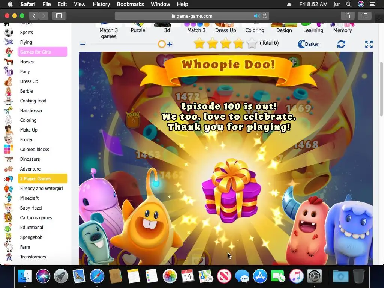Go back with Safari's back arrow
This screenshot has height=288, width=384.
coord(34,16)
